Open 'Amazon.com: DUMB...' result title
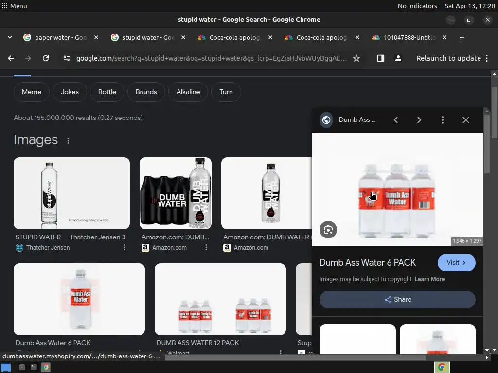This screenshot has width=498, height=373. pyautogui.click(x=175, y=237)
